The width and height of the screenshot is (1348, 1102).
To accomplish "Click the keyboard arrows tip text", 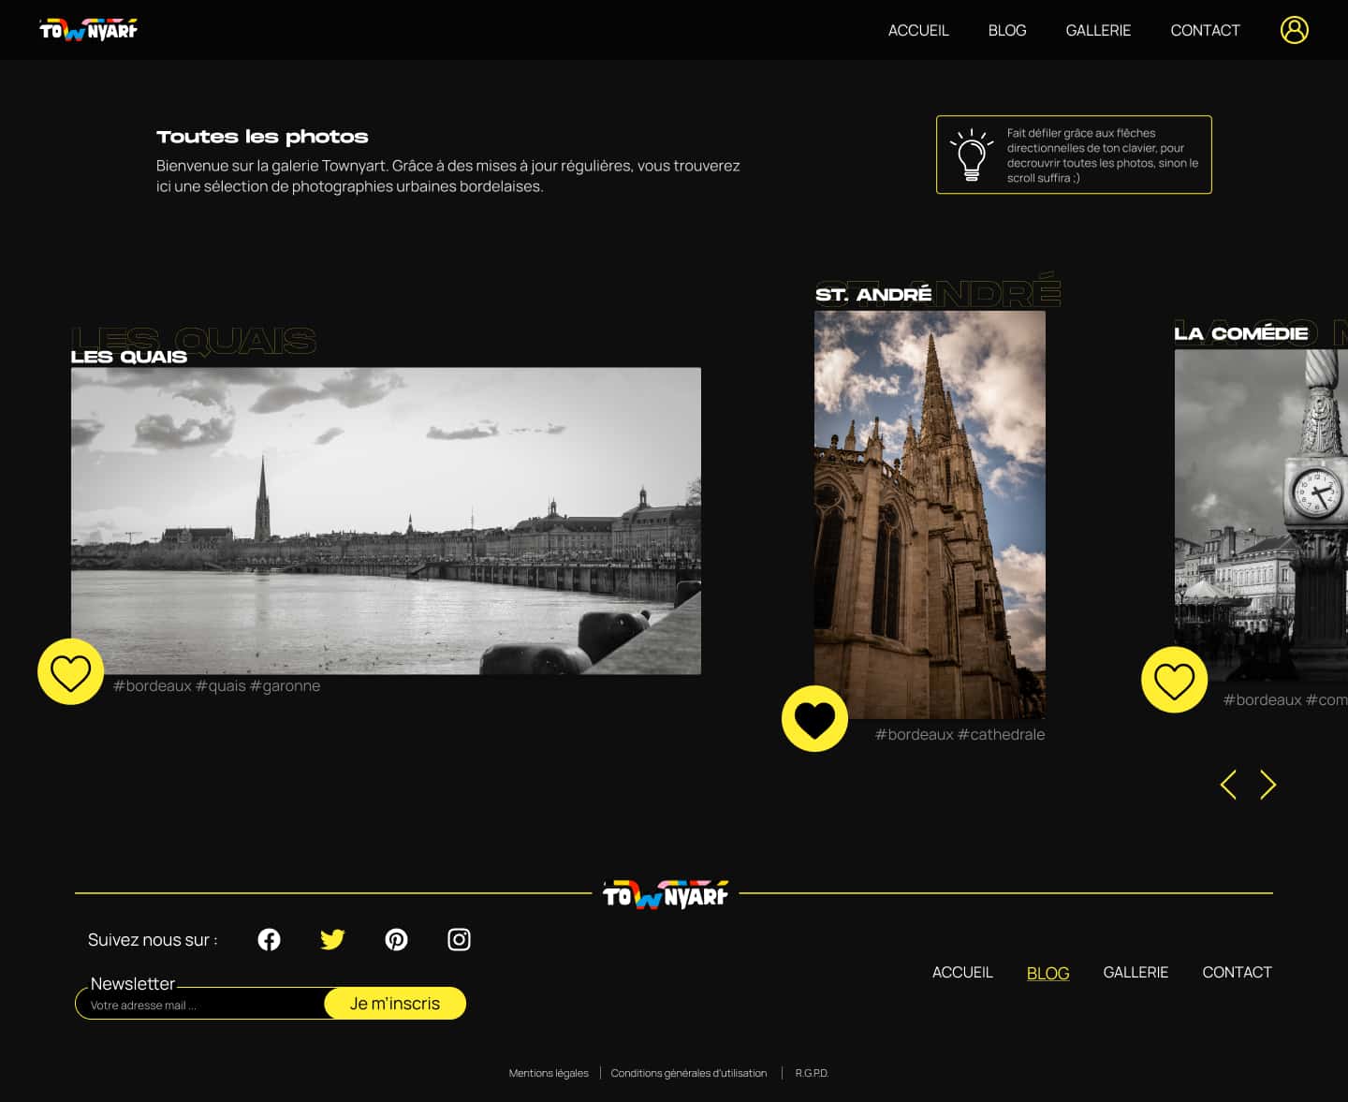I will (x=1102, y=155).
